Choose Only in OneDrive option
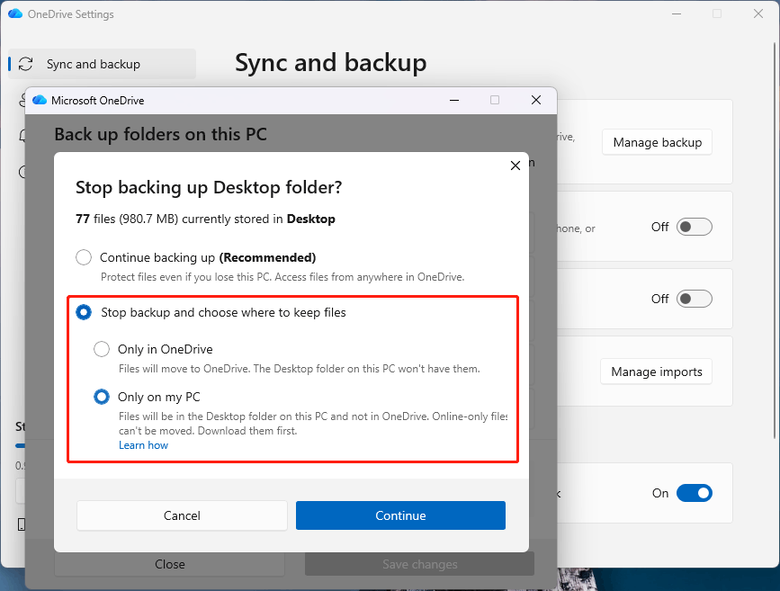 click(x=102, y=349)
